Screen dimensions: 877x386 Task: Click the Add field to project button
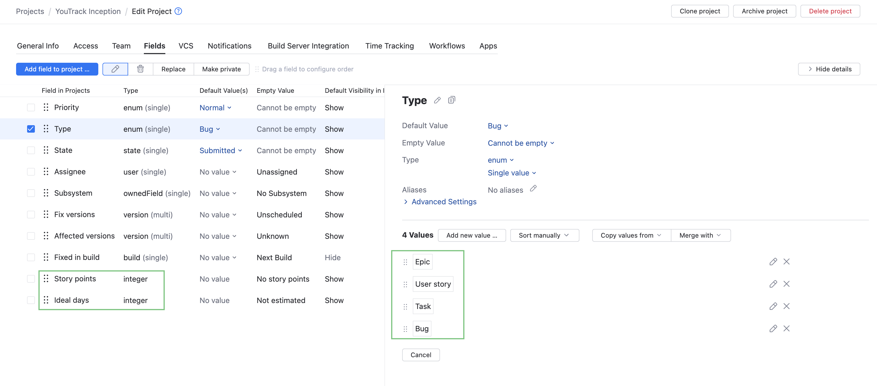[x=57, y=69]
